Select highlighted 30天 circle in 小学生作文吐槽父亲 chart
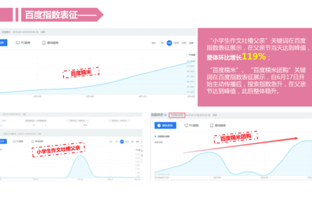 [x=122, y=142]
